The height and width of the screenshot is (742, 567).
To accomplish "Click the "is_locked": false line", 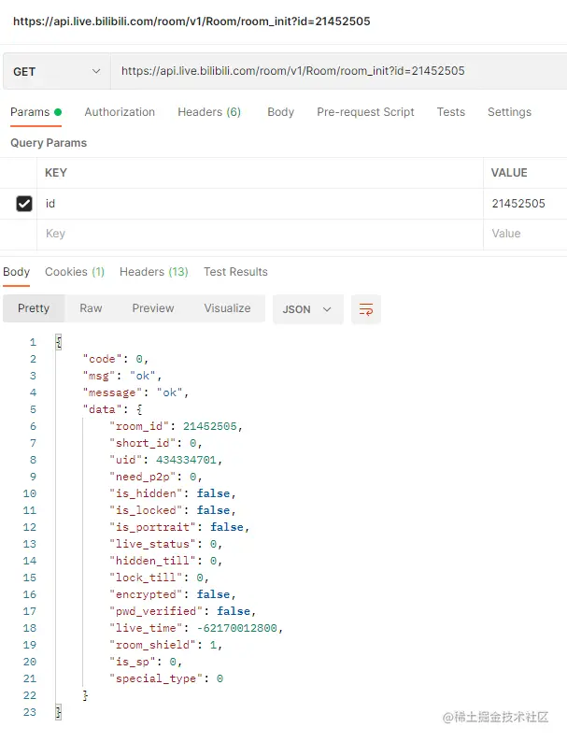I will coord(173,510).
